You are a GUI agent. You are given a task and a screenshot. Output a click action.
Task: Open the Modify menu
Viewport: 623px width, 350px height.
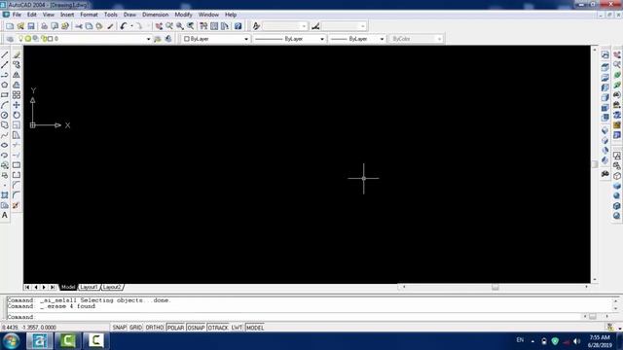(x=183, y=15)
